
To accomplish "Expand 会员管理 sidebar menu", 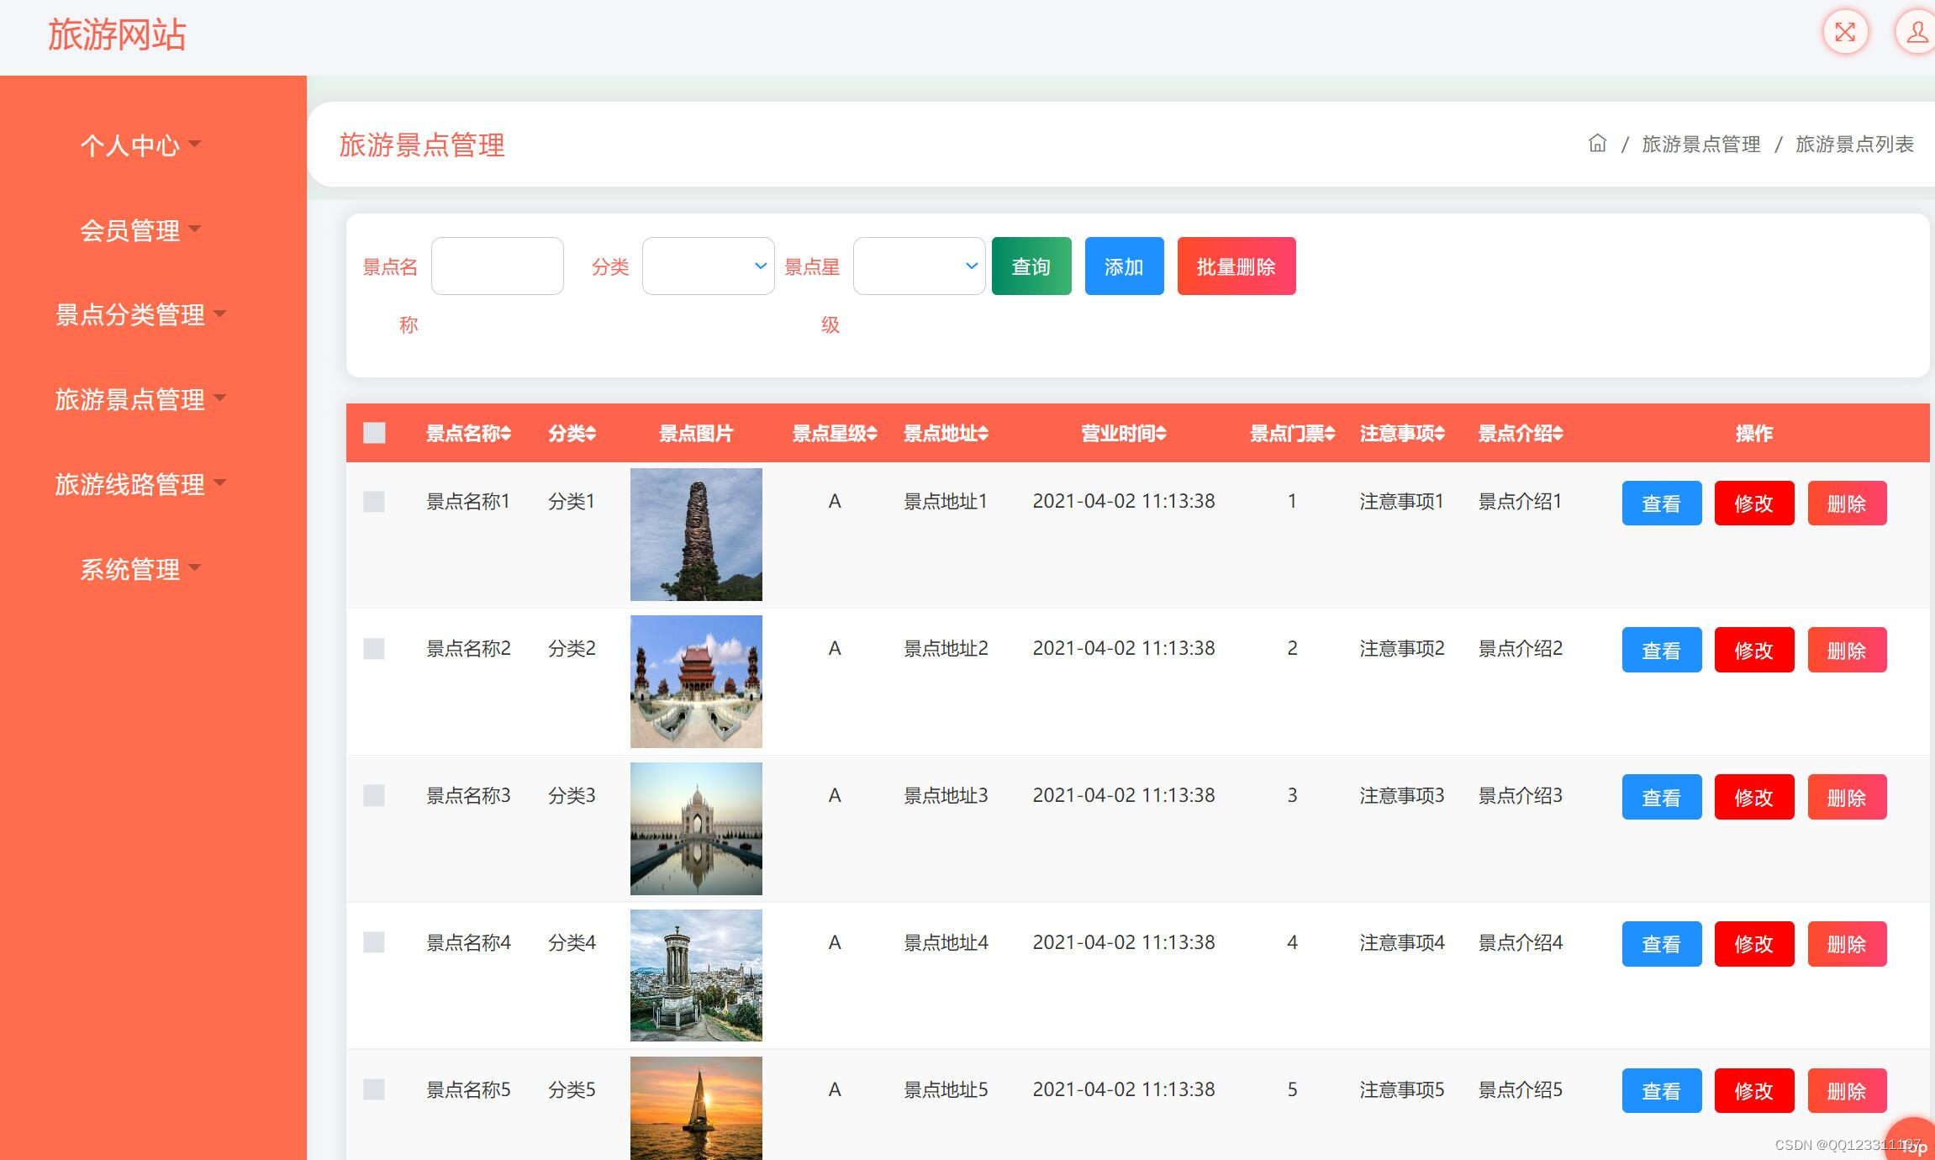I will pyautogui.click(x=140, y=230).
